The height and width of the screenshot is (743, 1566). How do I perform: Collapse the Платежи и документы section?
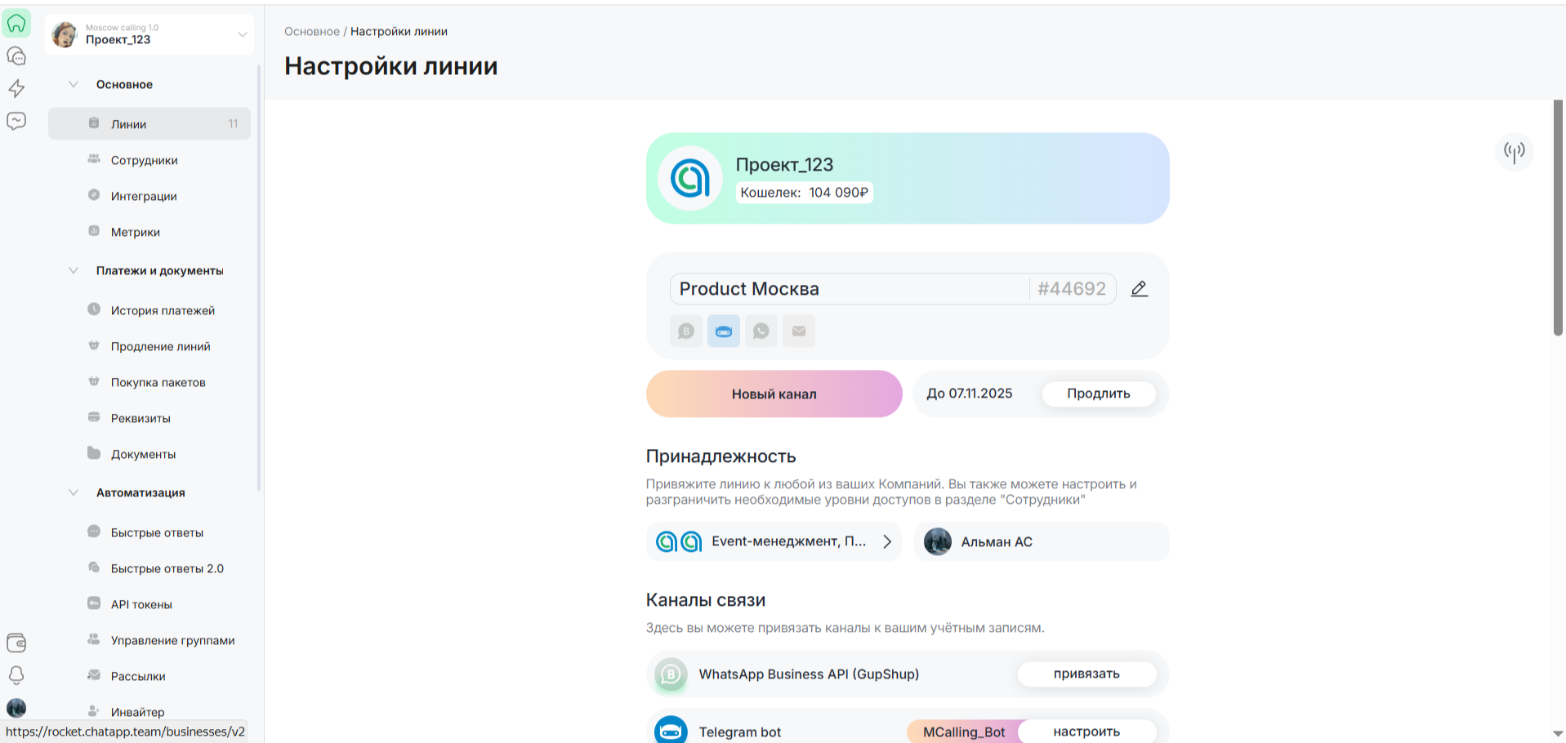(74, 270)
